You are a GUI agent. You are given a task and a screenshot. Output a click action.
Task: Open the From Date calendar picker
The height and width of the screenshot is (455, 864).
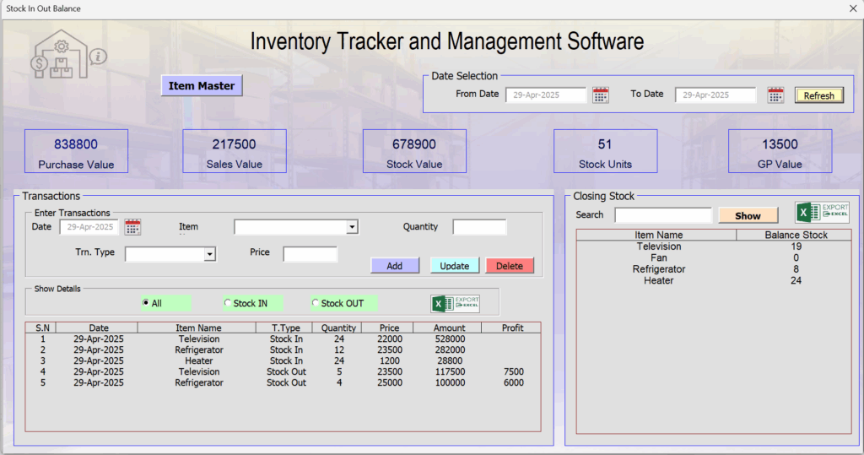point(601,95)
